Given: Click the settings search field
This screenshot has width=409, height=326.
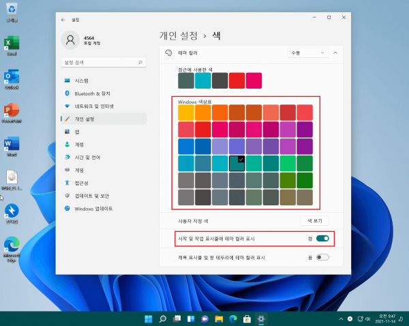Looking at the screenshot, I should tap(104, 62).
